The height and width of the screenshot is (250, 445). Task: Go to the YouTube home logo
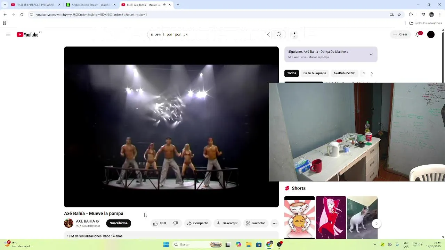click(x=27, y=34)
